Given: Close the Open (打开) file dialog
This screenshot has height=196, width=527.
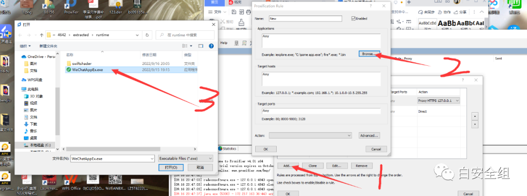Looking at the screenshot, I should 213,24.
